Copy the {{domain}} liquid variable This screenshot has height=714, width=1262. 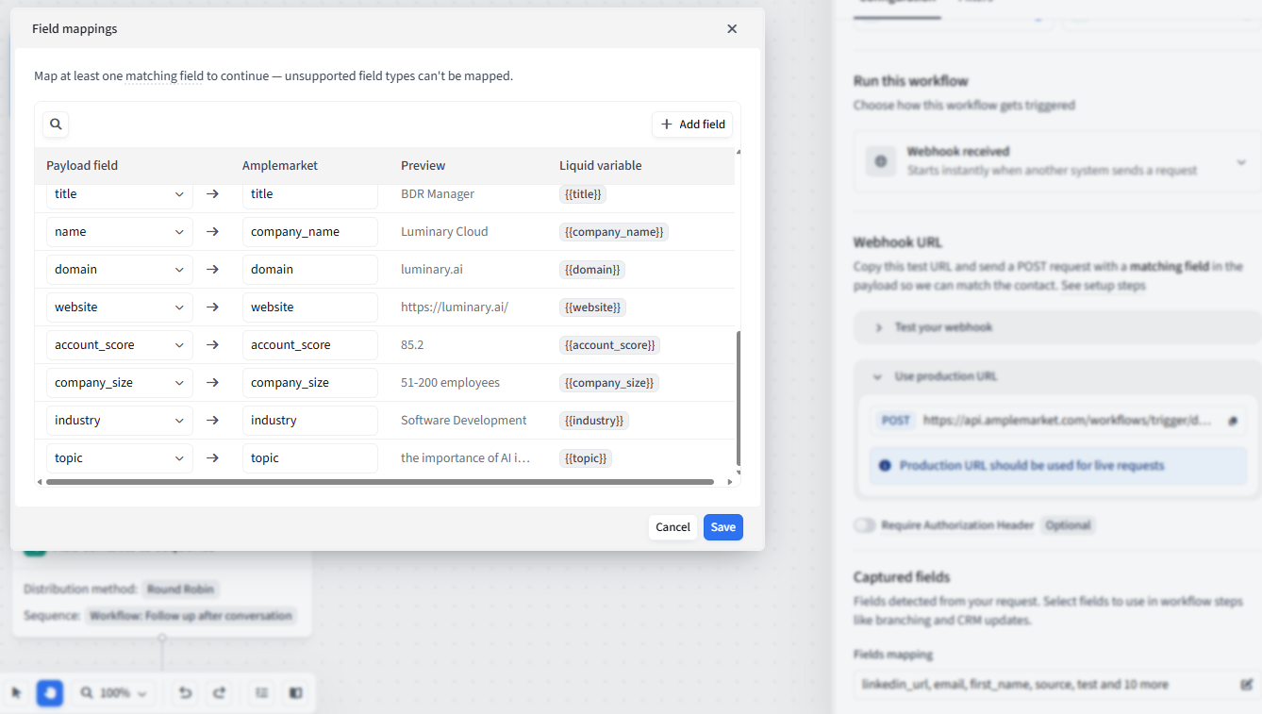pyautogui.click(x=592, y=270)
